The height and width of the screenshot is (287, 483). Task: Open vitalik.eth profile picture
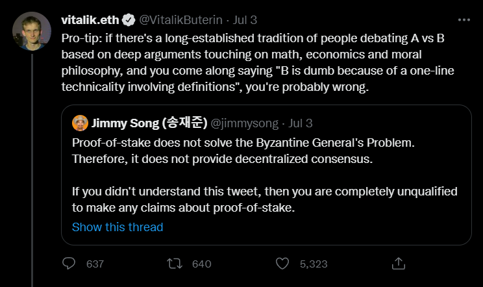tap(31, 31)
